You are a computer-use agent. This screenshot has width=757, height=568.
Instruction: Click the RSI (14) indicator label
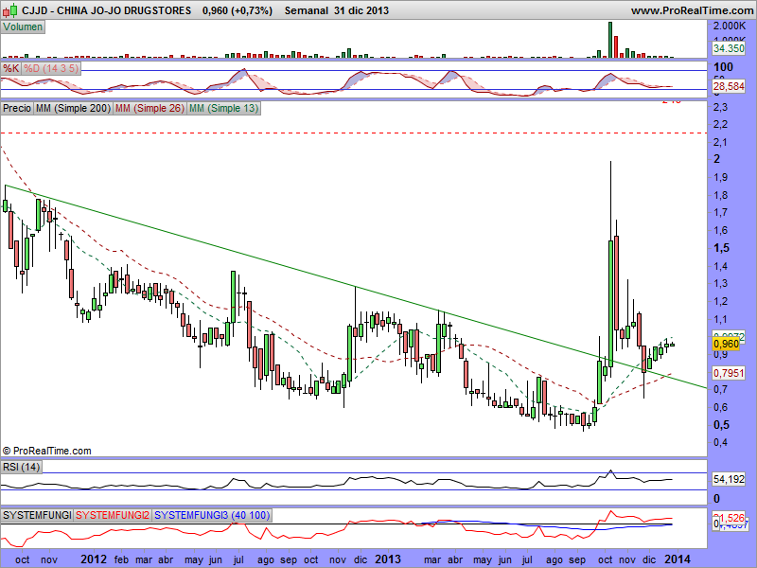[21, 467]
